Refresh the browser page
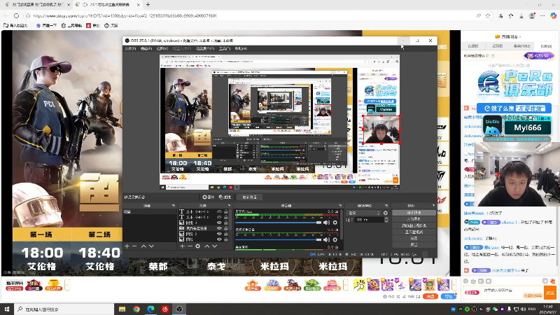Image resolution: width=560 pixels, height=315 pixels. click(x=16, y=15)
